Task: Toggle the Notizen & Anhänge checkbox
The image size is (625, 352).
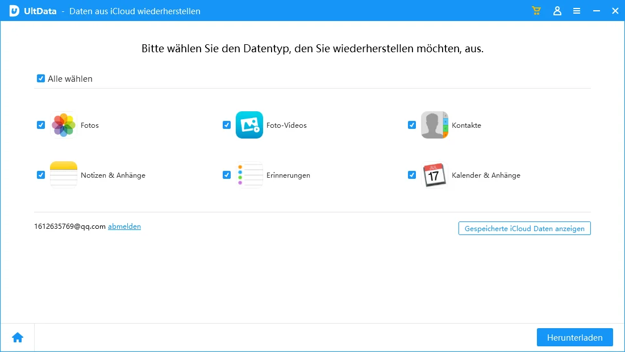Action: click(41, 175)
